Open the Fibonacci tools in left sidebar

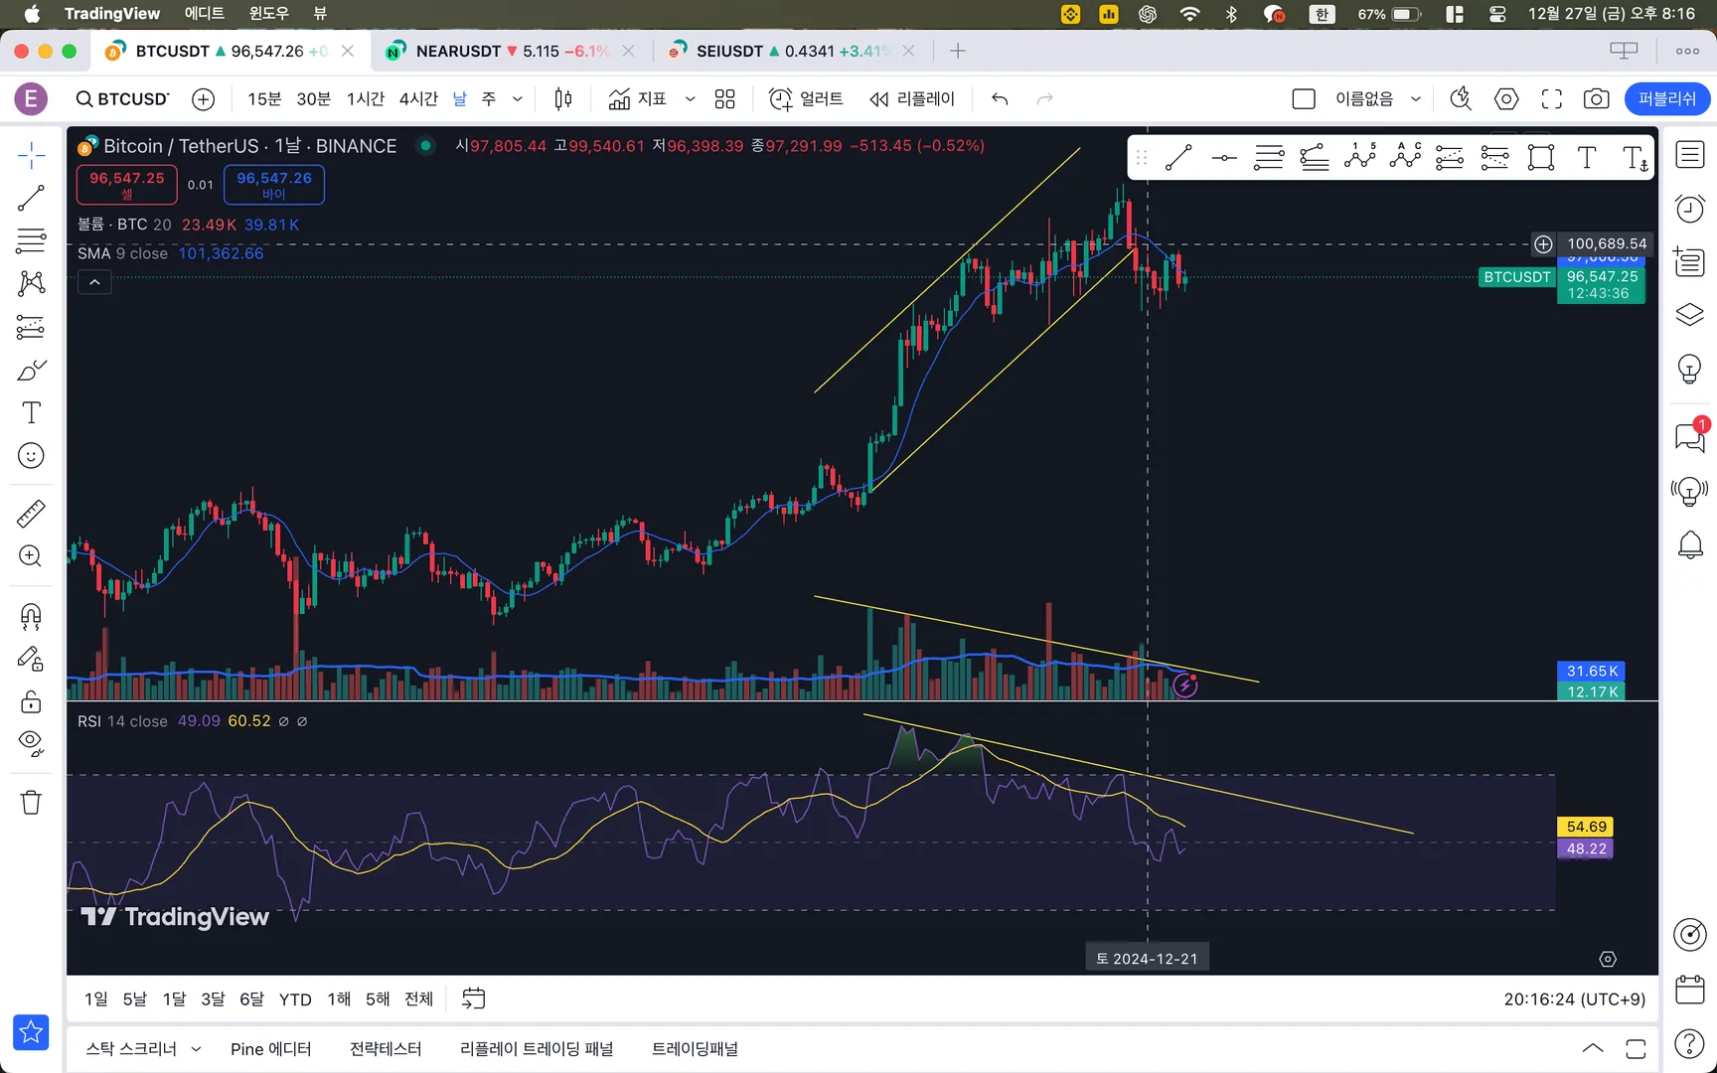pyautogui.click(x=31, y=240)
